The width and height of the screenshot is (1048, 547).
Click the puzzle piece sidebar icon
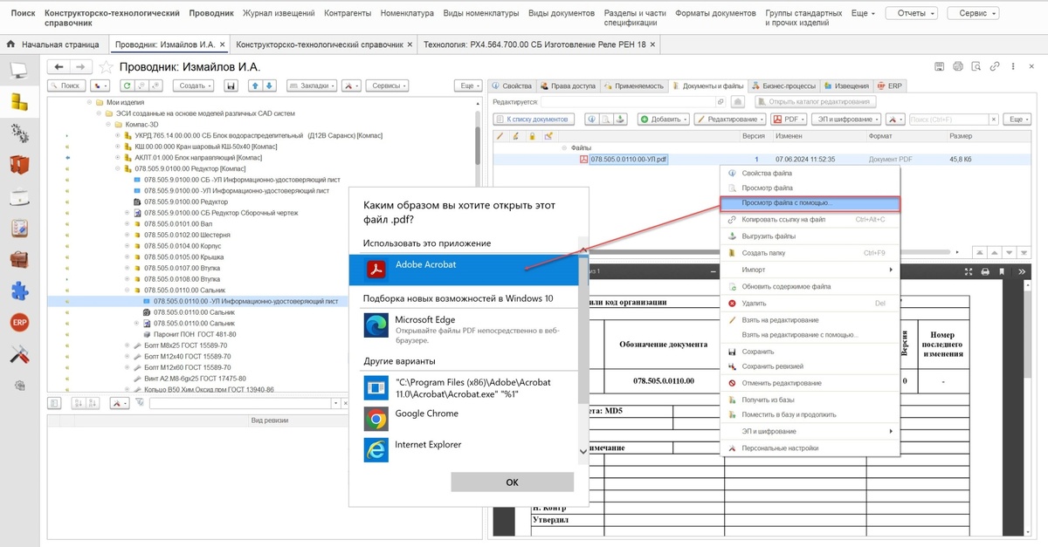[x=19, y=291]
